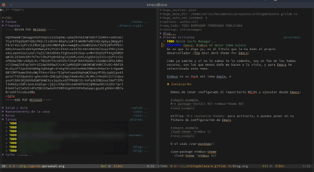Collapse the Próximo Artículos heading

[178, 37]
